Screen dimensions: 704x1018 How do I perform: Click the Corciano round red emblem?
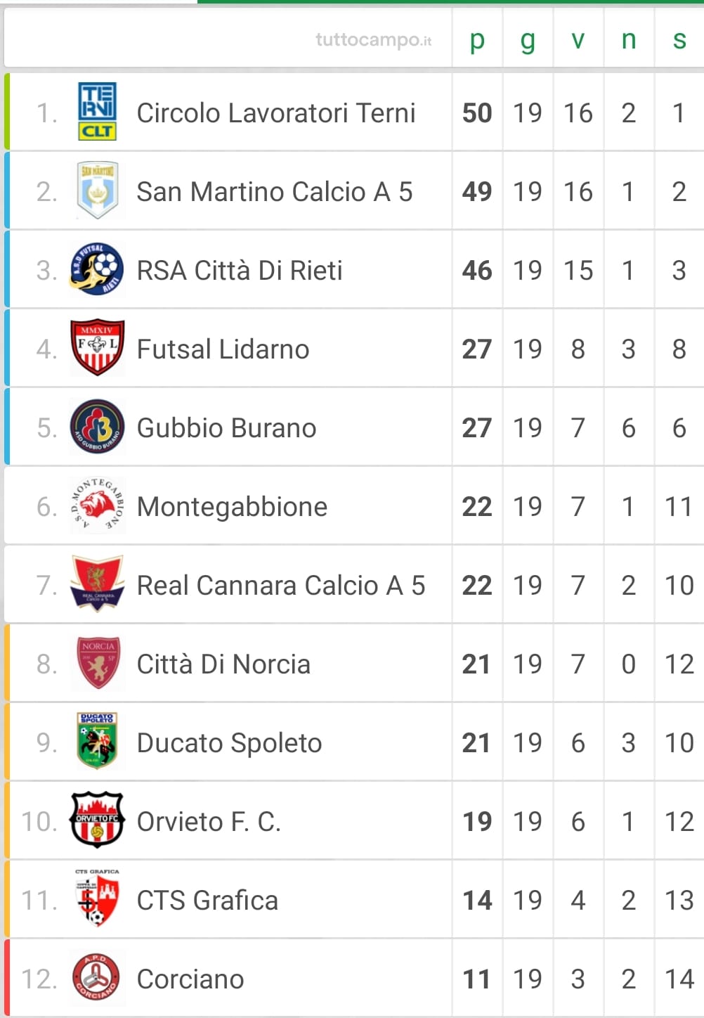pyautogui.click(x=96, y=978)
